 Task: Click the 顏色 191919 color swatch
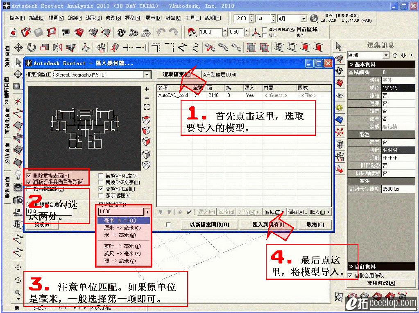pyautogui.click(x=398, y=88)
